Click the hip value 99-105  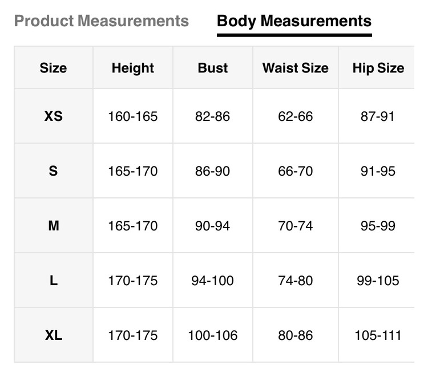(378, 281)
